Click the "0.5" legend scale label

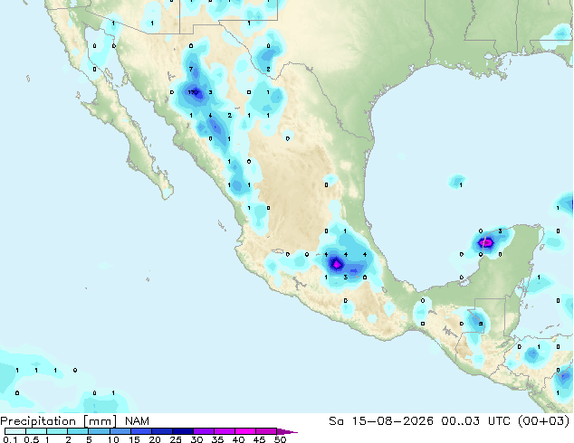[32, 439]
